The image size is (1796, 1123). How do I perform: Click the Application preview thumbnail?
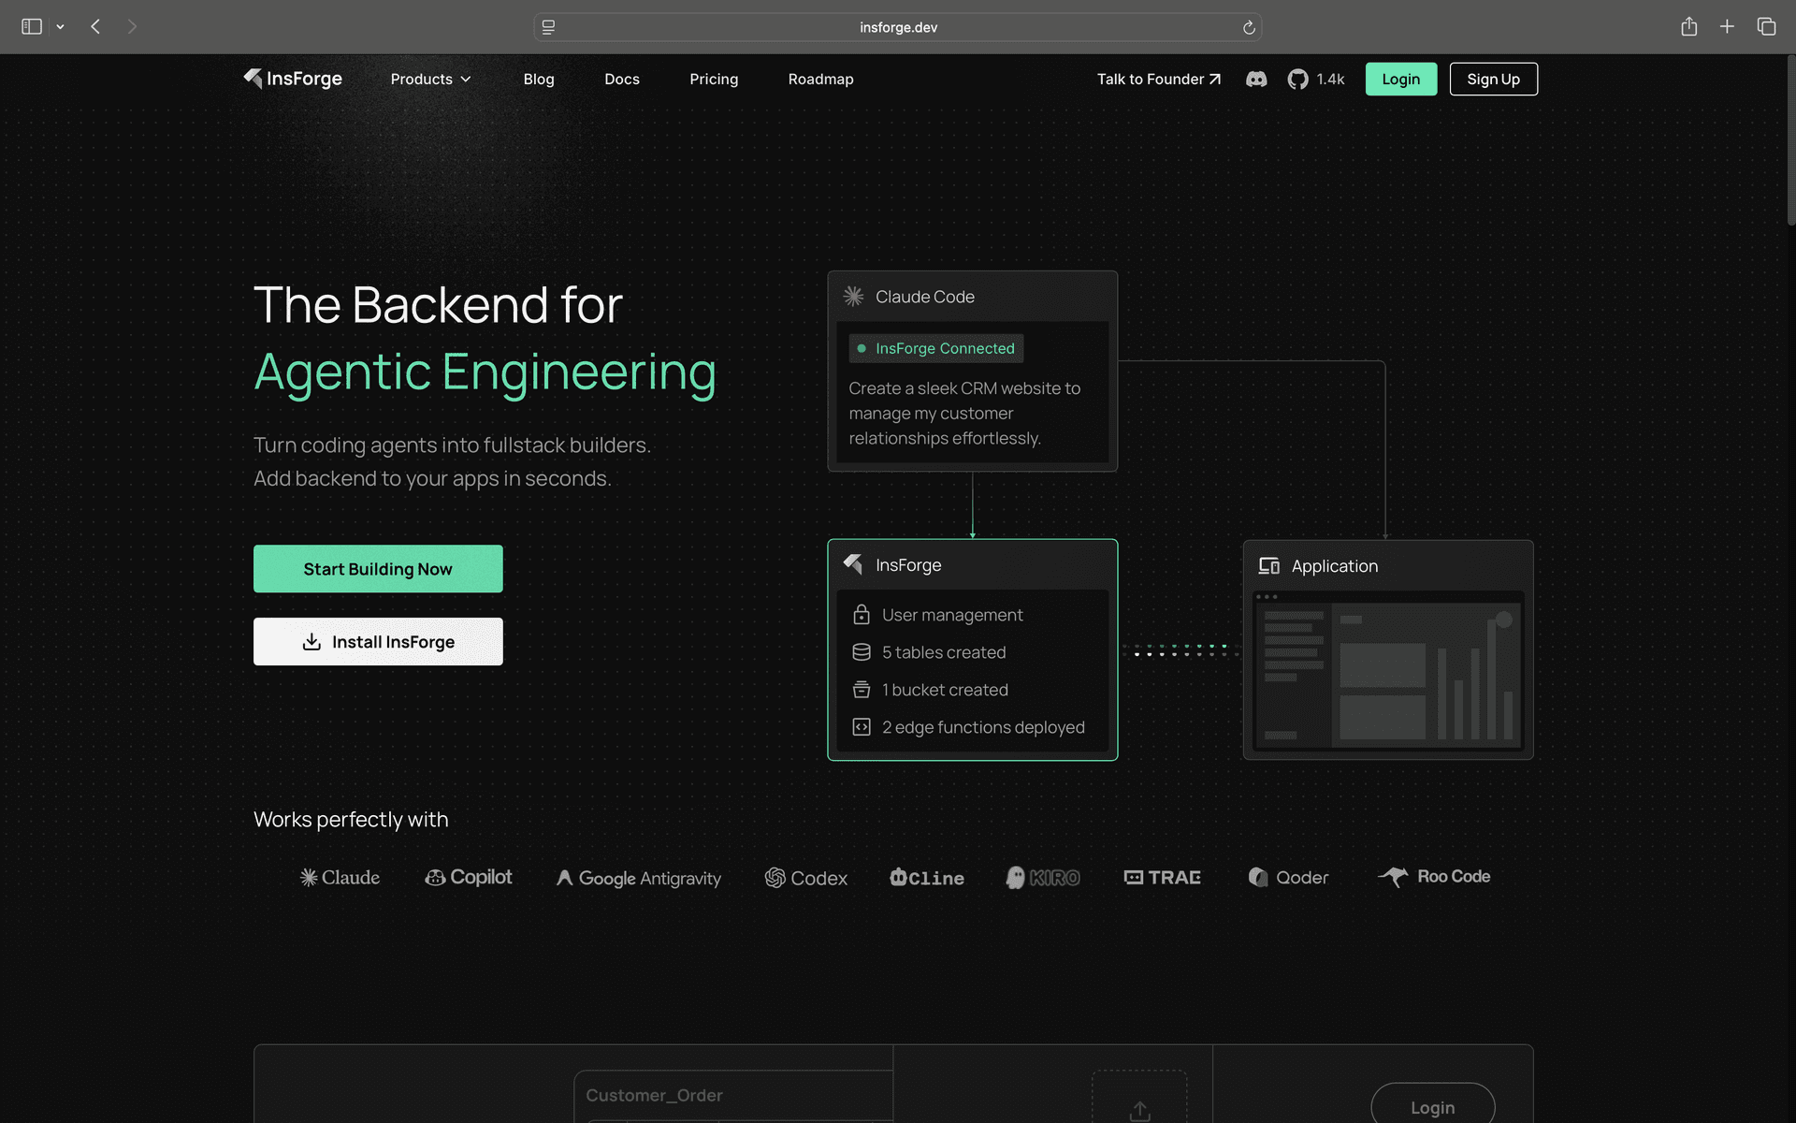pyautogui.click(x=1387, y=670)
